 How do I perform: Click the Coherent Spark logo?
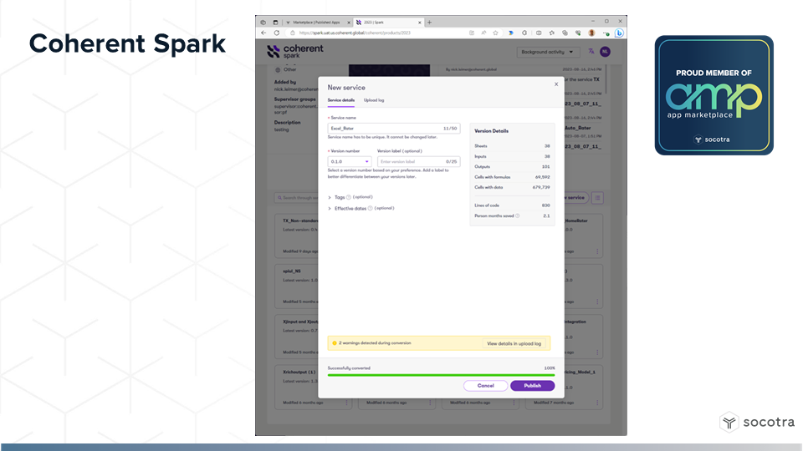(x=295, y=51)
